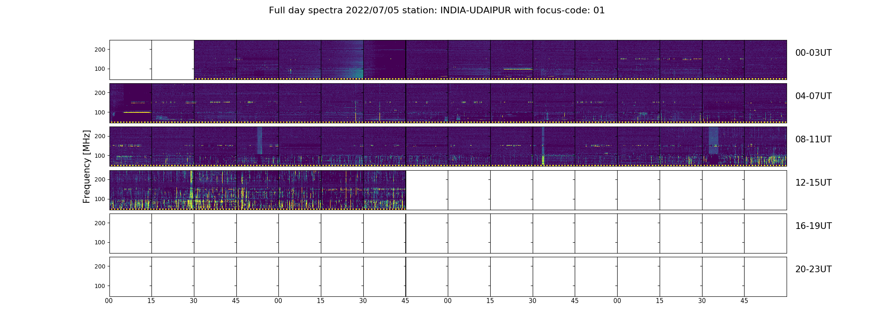The width and height of the screenshot is (874, 333).
Task: Click the light-blue rectangular block near end of 08-11UT row
Action: (x=713, y=141)
